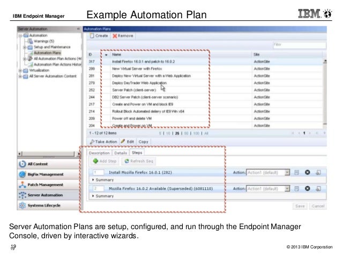Open All Automation Plan Actions node

tap(57, 58)
